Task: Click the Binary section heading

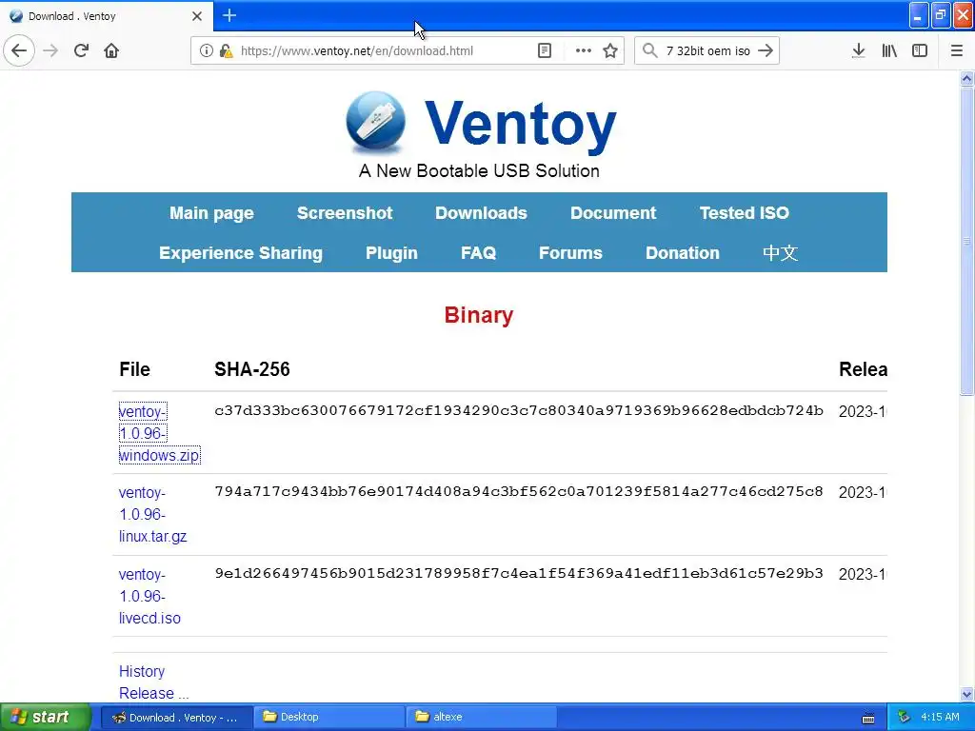Action: coord(479,315)
